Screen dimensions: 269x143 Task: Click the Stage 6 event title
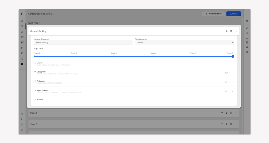34,113
